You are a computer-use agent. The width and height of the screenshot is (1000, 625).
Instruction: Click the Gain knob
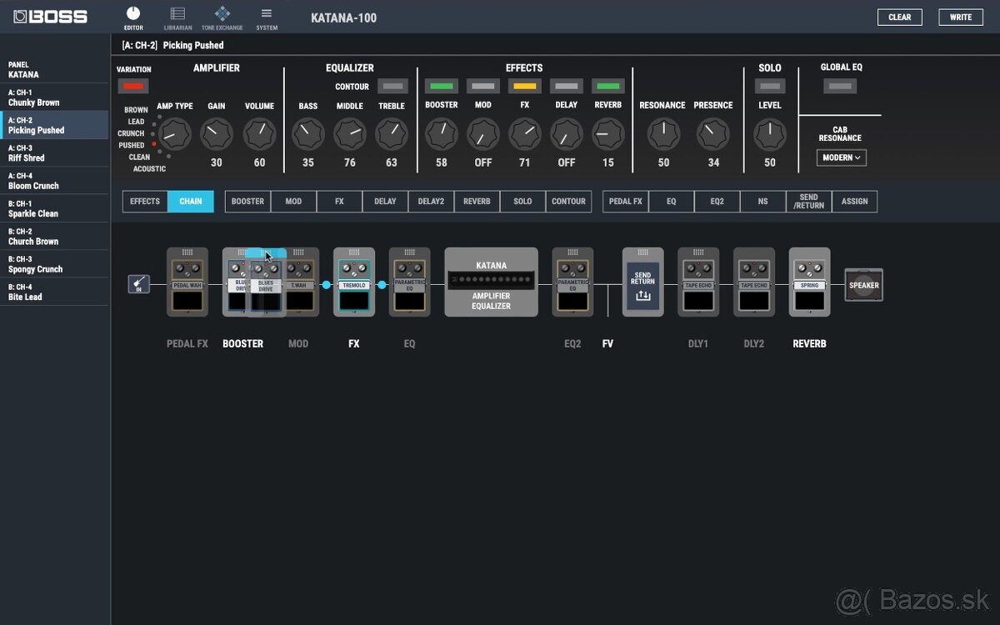click(217, 133)
